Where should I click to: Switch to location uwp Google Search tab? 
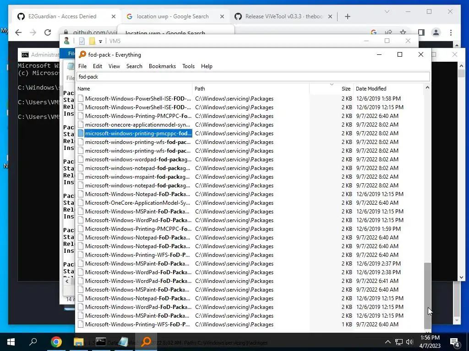(x=173, y=16)
